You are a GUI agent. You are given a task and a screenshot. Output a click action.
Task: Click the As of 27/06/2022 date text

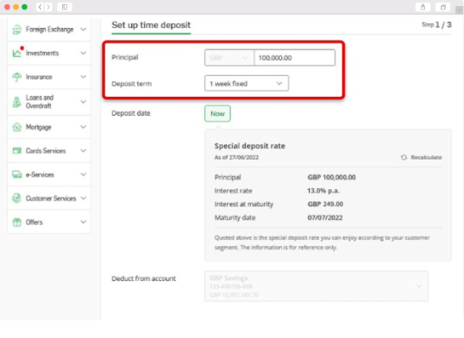tap(237, 158)
